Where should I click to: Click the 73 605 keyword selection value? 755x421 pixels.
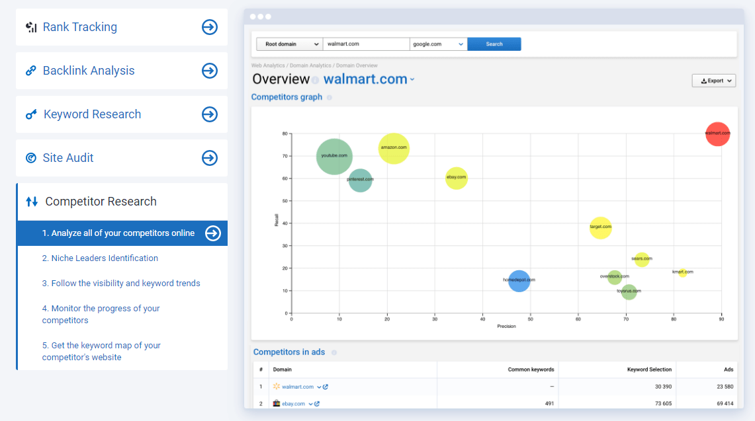coord(664,404)
